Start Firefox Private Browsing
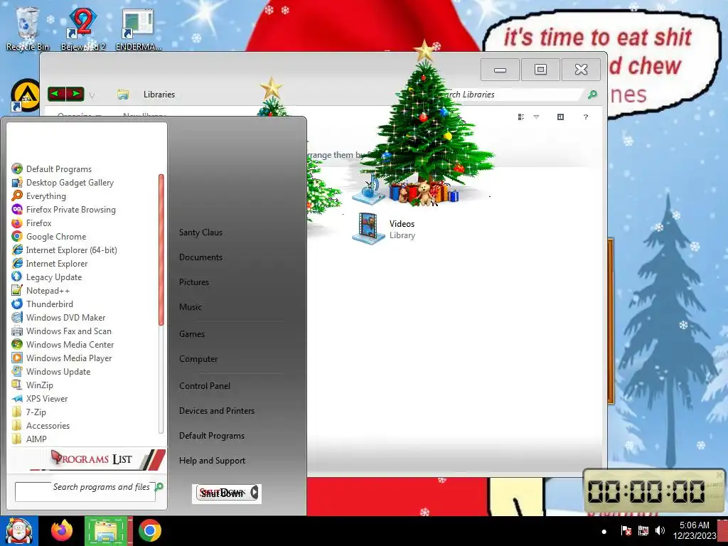The height and width of the screenshot is (546, 728). [63, 210]
